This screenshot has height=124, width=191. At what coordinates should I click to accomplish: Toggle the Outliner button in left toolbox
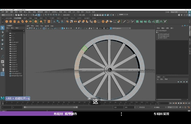click(3, 74)
